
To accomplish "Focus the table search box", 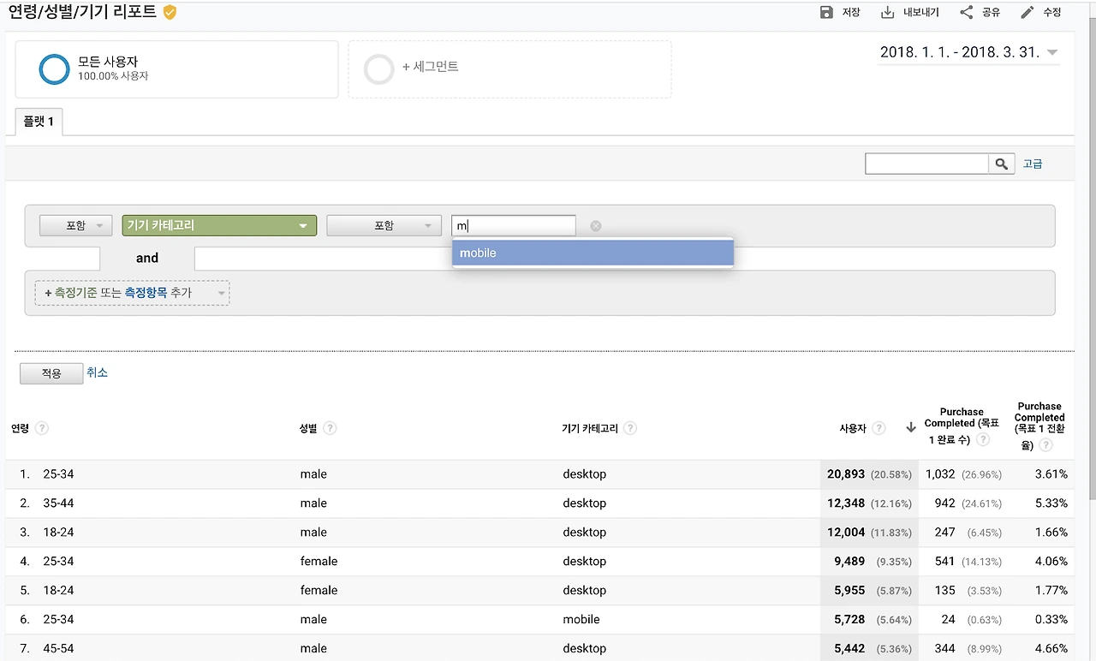I will [927, 164].
